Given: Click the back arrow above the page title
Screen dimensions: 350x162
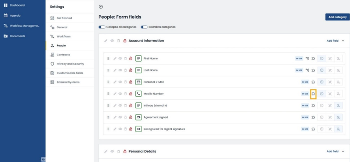Looking at the screenshot, I should (101, 7).
